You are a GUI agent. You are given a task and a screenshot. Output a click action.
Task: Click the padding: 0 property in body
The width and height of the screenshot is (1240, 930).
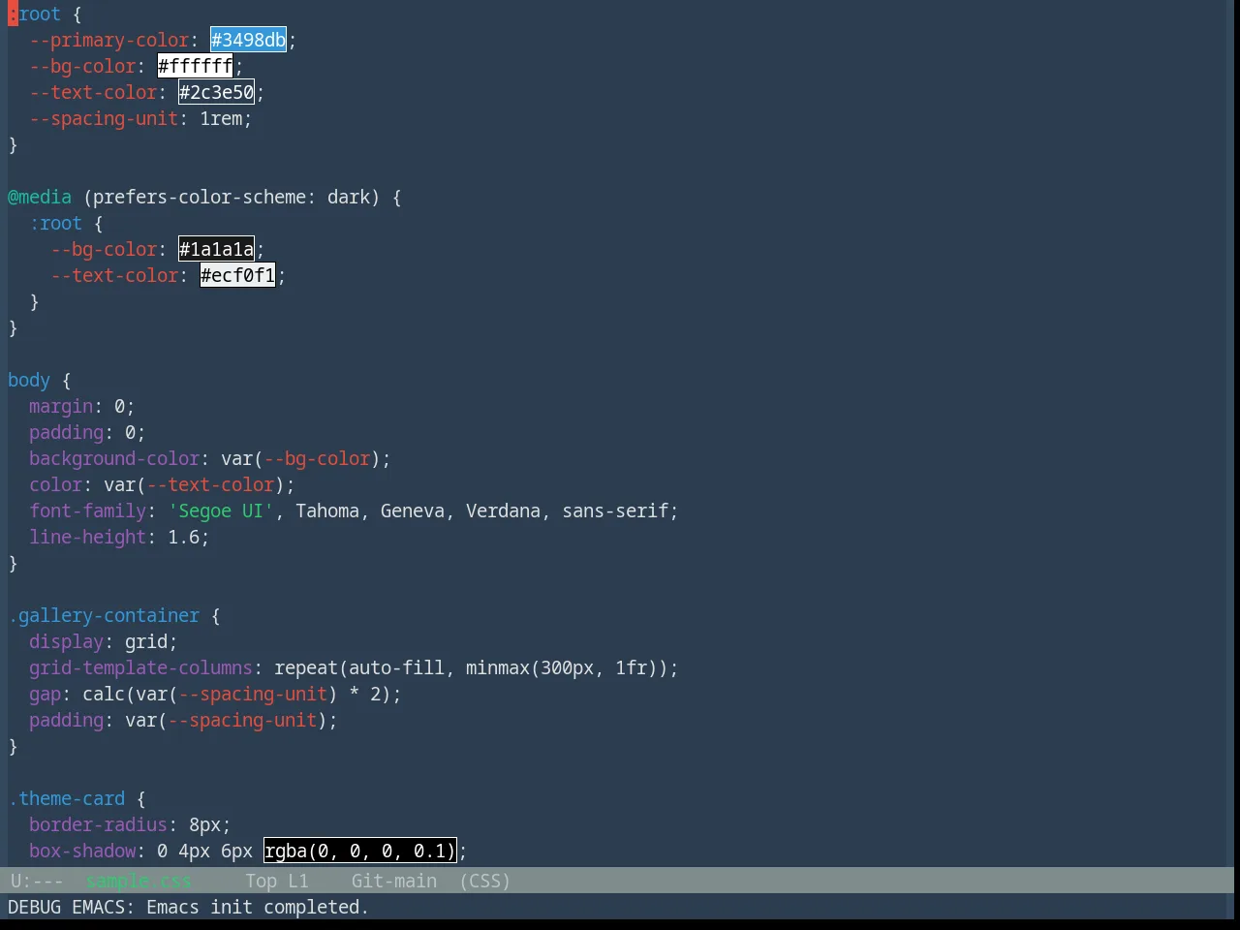[x=67, y=432]
